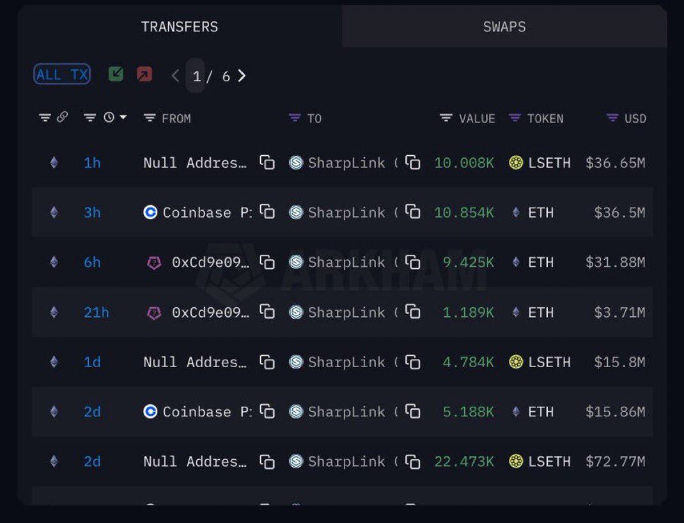Viewport: 684px width, 523px height.
Task: Open the 1h transaction time link
Action: 92,163
